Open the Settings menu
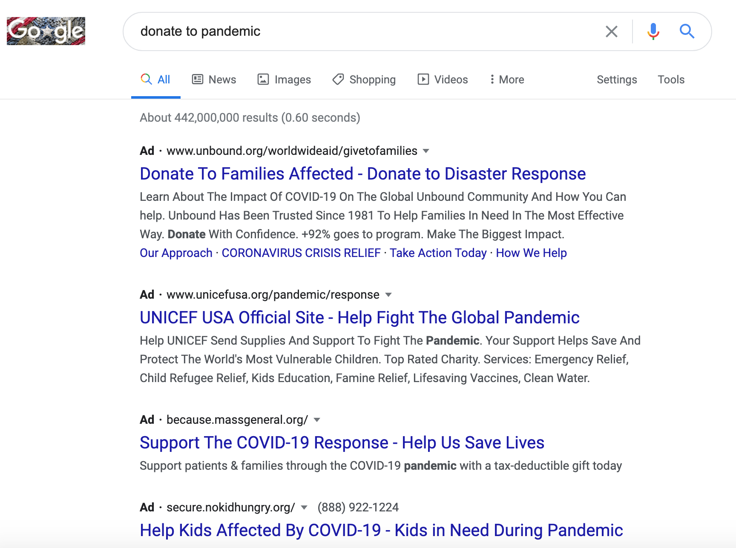The image size is (736, 548). (616, 80)
